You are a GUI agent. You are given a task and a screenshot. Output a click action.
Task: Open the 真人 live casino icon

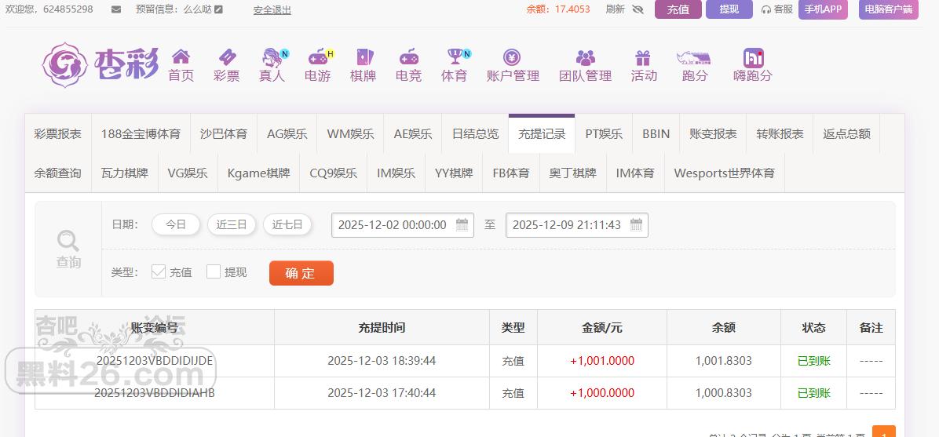tap(272, 57)
